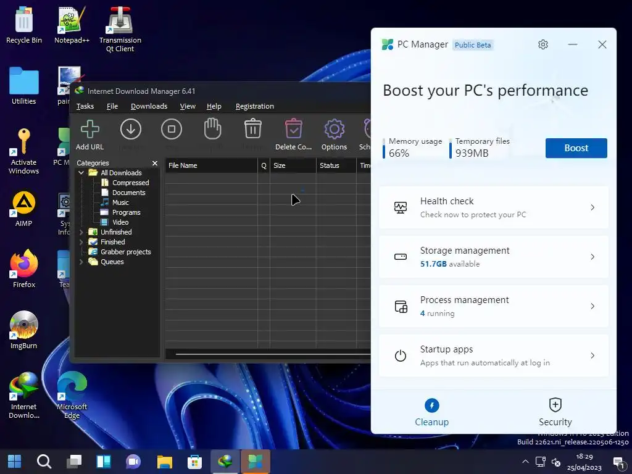Screen dimensions: 632x474
Task: Open PC Manager settings gear
Action: [x=543, y=44]
